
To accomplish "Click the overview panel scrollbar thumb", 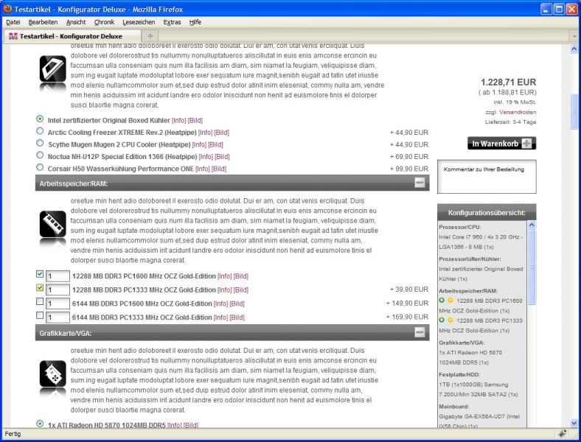I will click(x=532, y=267).
